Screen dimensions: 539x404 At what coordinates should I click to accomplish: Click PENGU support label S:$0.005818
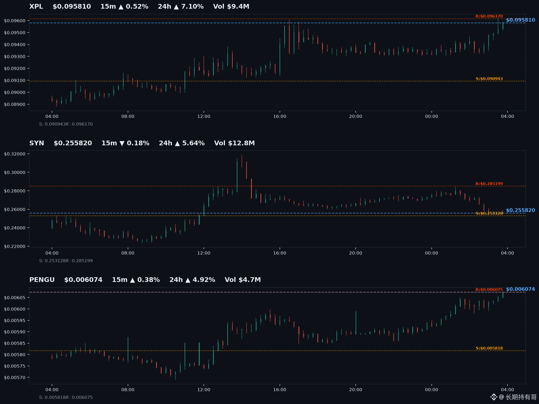[x=489, y=348]
